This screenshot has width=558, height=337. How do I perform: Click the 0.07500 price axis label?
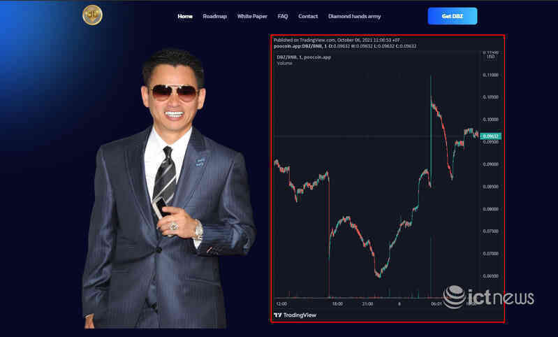click(491, 231)
